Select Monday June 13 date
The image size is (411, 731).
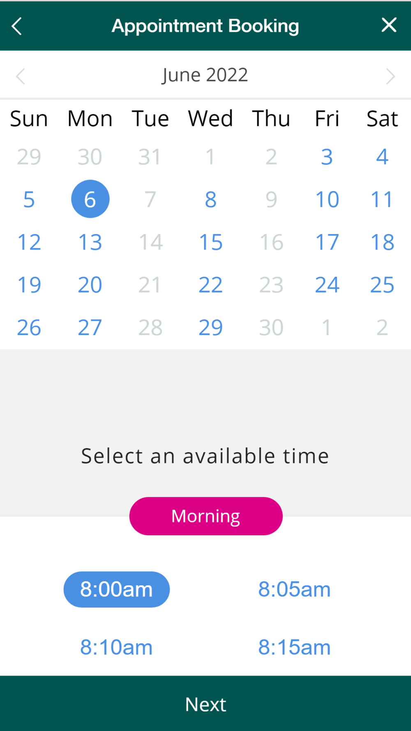point(90,242)
